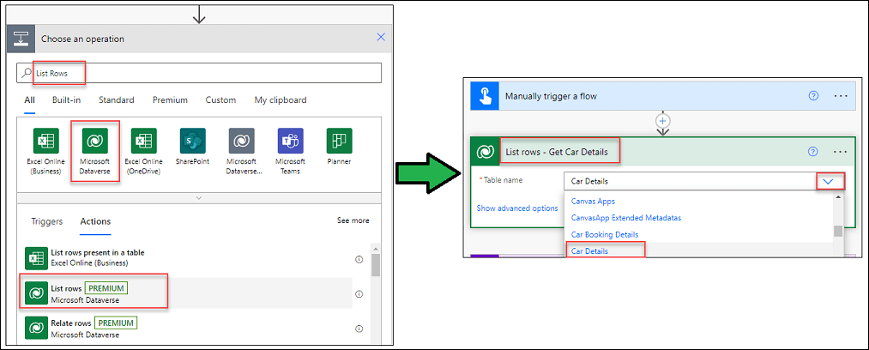The image size is (869, 350).
Task: Click the table dropdown list scrollbar
Action: coord(838,231)
